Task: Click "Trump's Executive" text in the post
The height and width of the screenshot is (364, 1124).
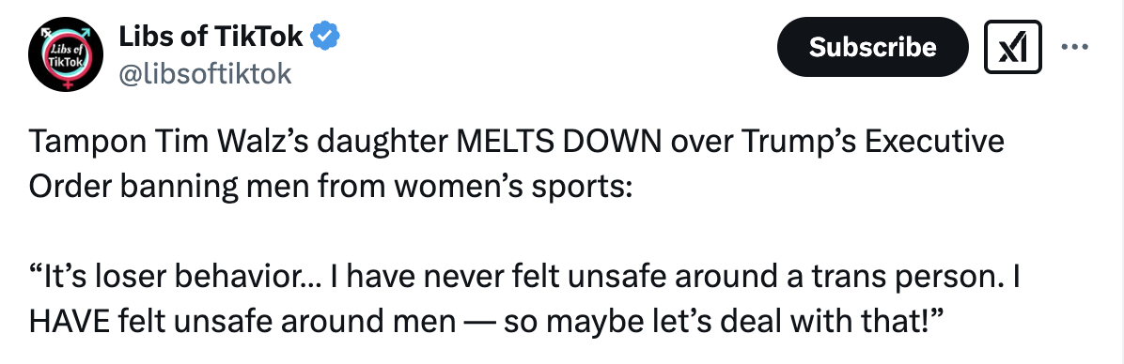Action: pos(873,143)
